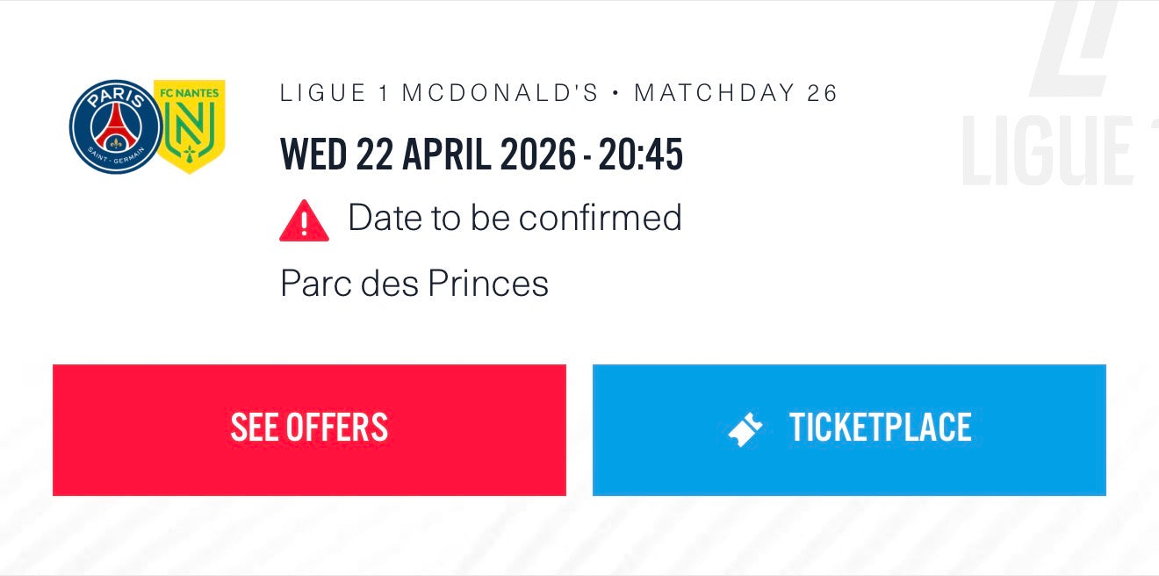Click the FC NANTES text atop crest

click(x=189, y=93)
